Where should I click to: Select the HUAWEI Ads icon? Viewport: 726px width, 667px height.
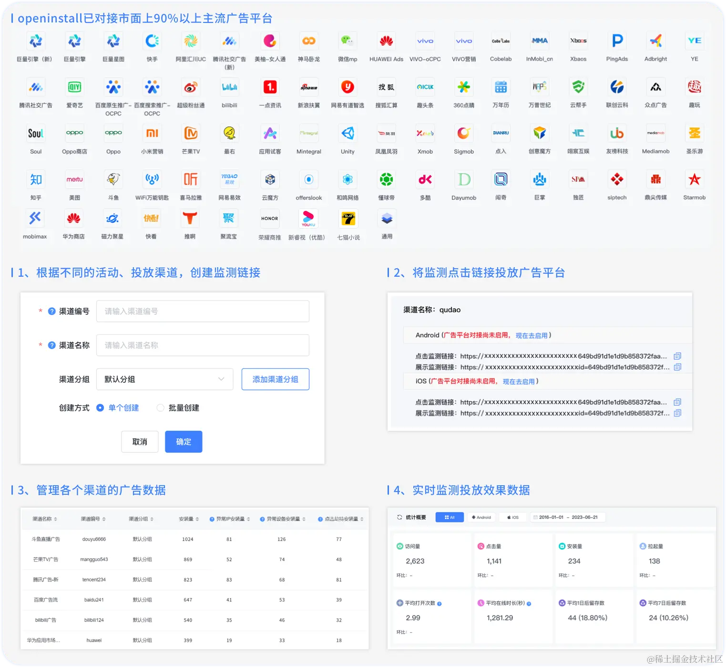coord(386,41)
